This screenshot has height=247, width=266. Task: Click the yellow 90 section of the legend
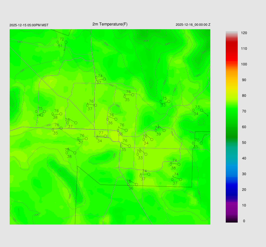[x=231, y=80]
